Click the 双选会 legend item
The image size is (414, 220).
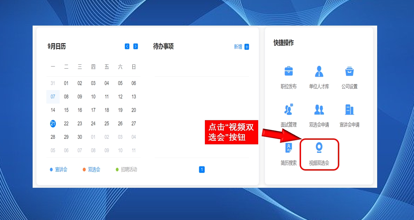point(91,169)
